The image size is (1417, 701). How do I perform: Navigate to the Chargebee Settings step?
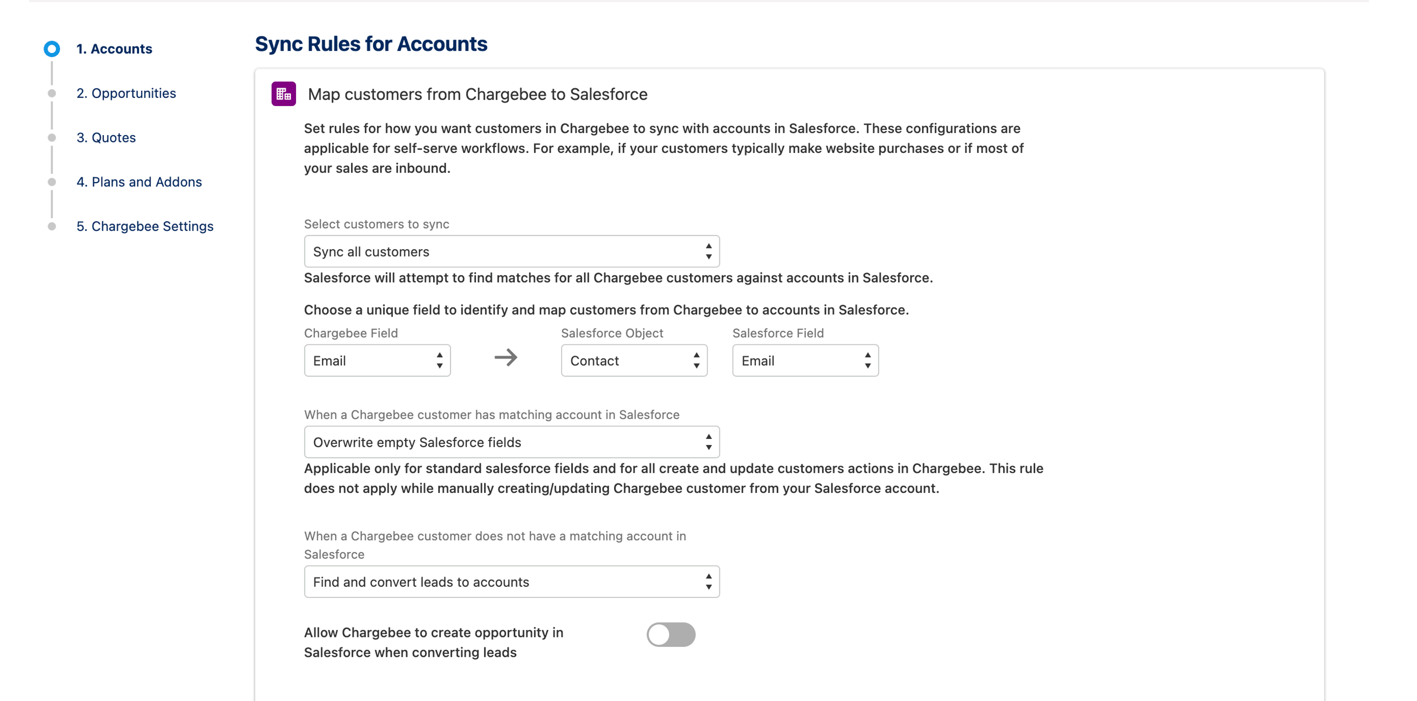tap(144, 226)
